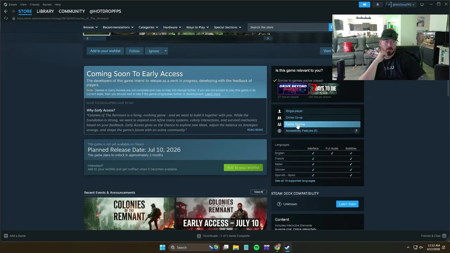
Task: Open Windows Start menu
Action: (x=162, y=247)
